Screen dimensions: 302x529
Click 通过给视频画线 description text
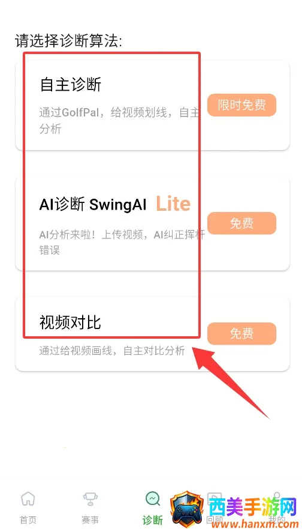tap(112, 351)
